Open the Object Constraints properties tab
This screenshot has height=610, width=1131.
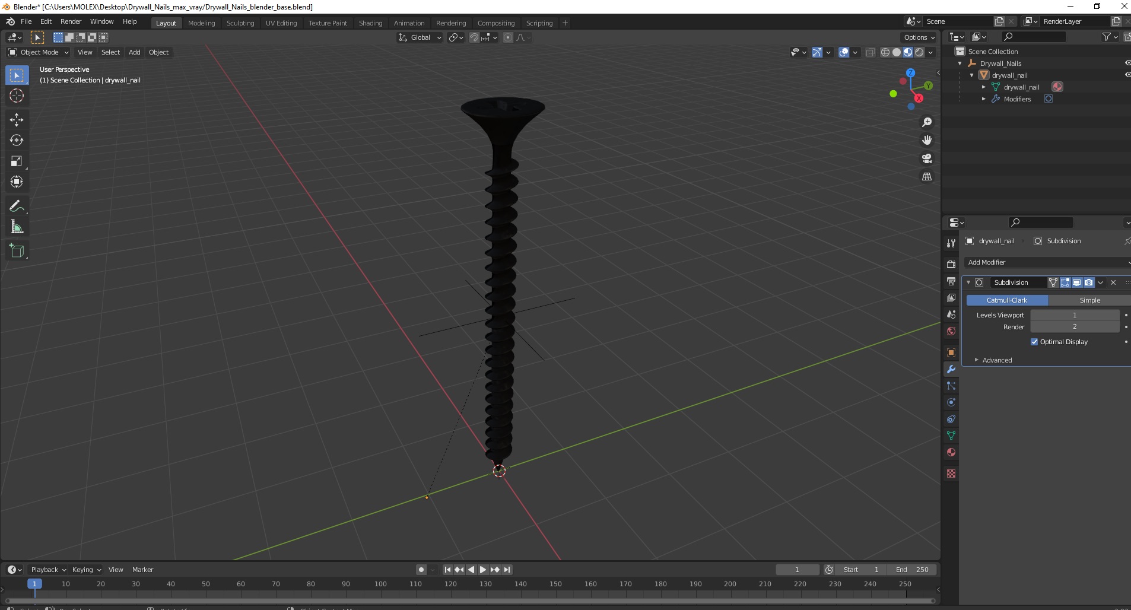951,419
